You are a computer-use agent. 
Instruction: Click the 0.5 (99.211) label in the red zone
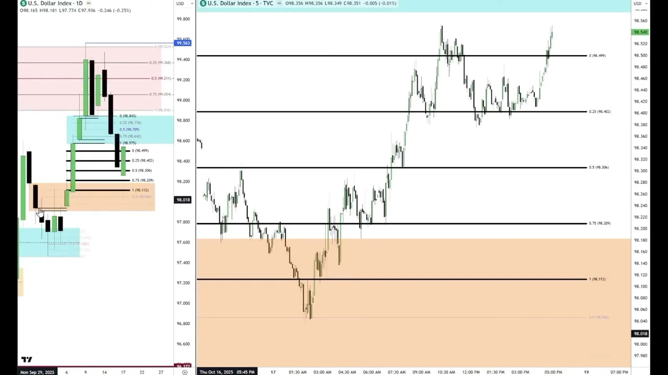tap(161, 79)
